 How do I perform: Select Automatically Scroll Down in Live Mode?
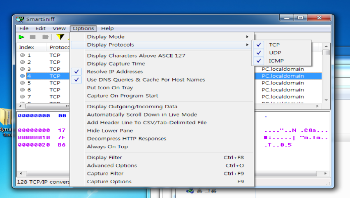[162, 114]
